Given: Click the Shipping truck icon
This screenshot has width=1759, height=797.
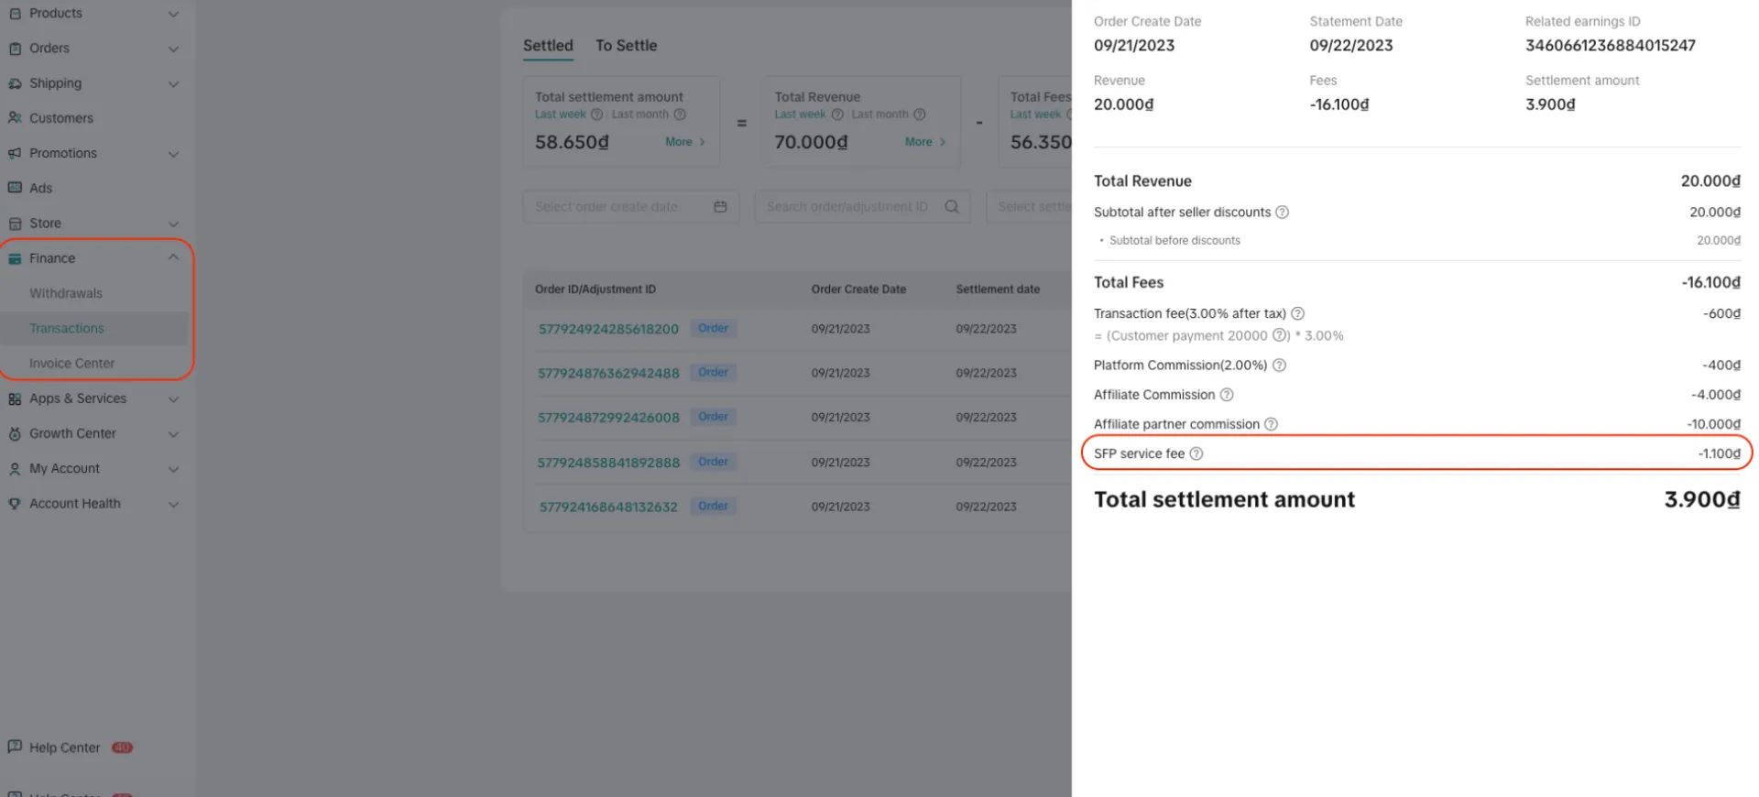Looking at the screenshot, I should 15,83.
